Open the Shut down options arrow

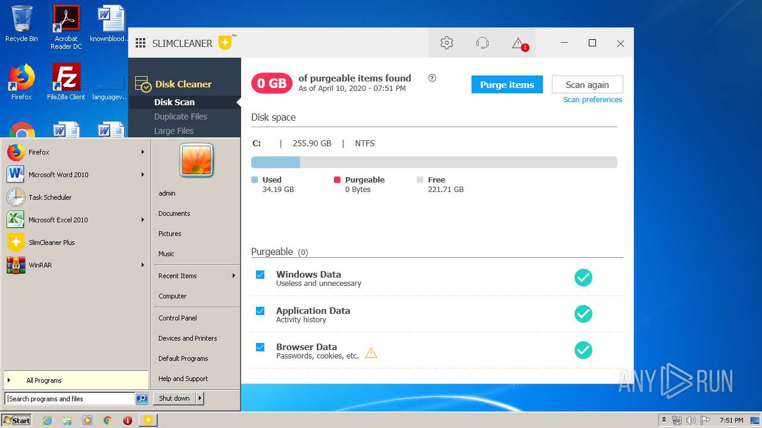(200, 398)
